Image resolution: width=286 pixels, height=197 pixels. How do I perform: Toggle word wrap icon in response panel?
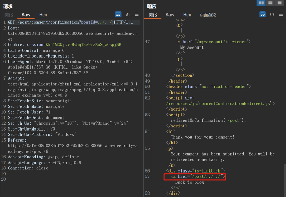(x=263, y=14)
